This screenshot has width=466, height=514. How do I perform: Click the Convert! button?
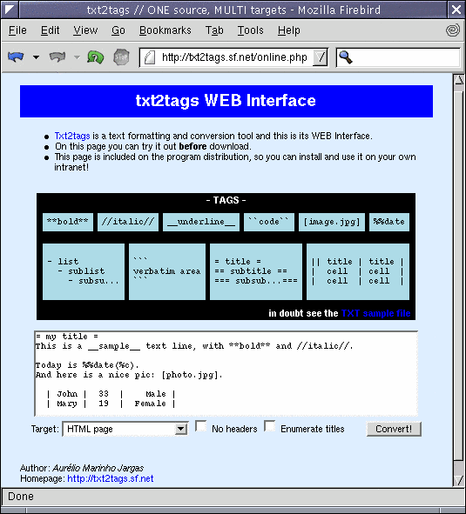(x=394, y=429)
